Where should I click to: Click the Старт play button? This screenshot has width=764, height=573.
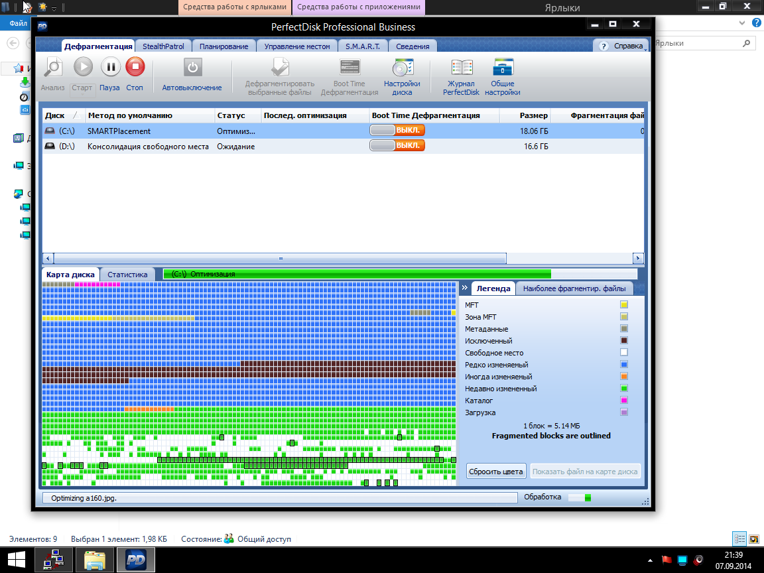pos(83,67)
